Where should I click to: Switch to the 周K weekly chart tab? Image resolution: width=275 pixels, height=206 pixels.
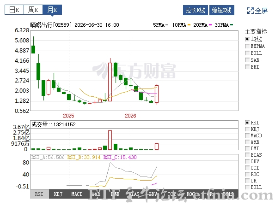point(33,10)
